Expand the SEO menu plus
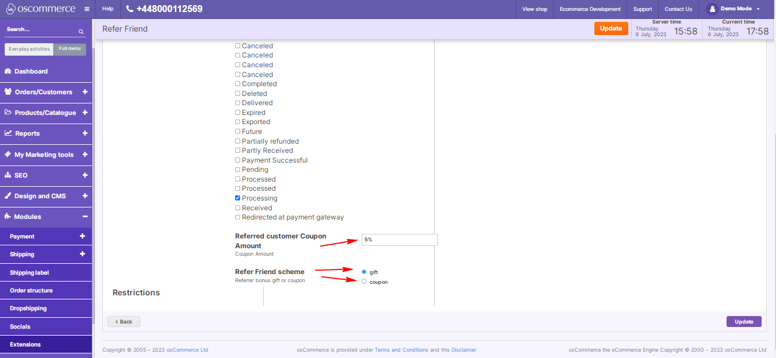The height and width of the screenshot is (358, 776). 85,175
